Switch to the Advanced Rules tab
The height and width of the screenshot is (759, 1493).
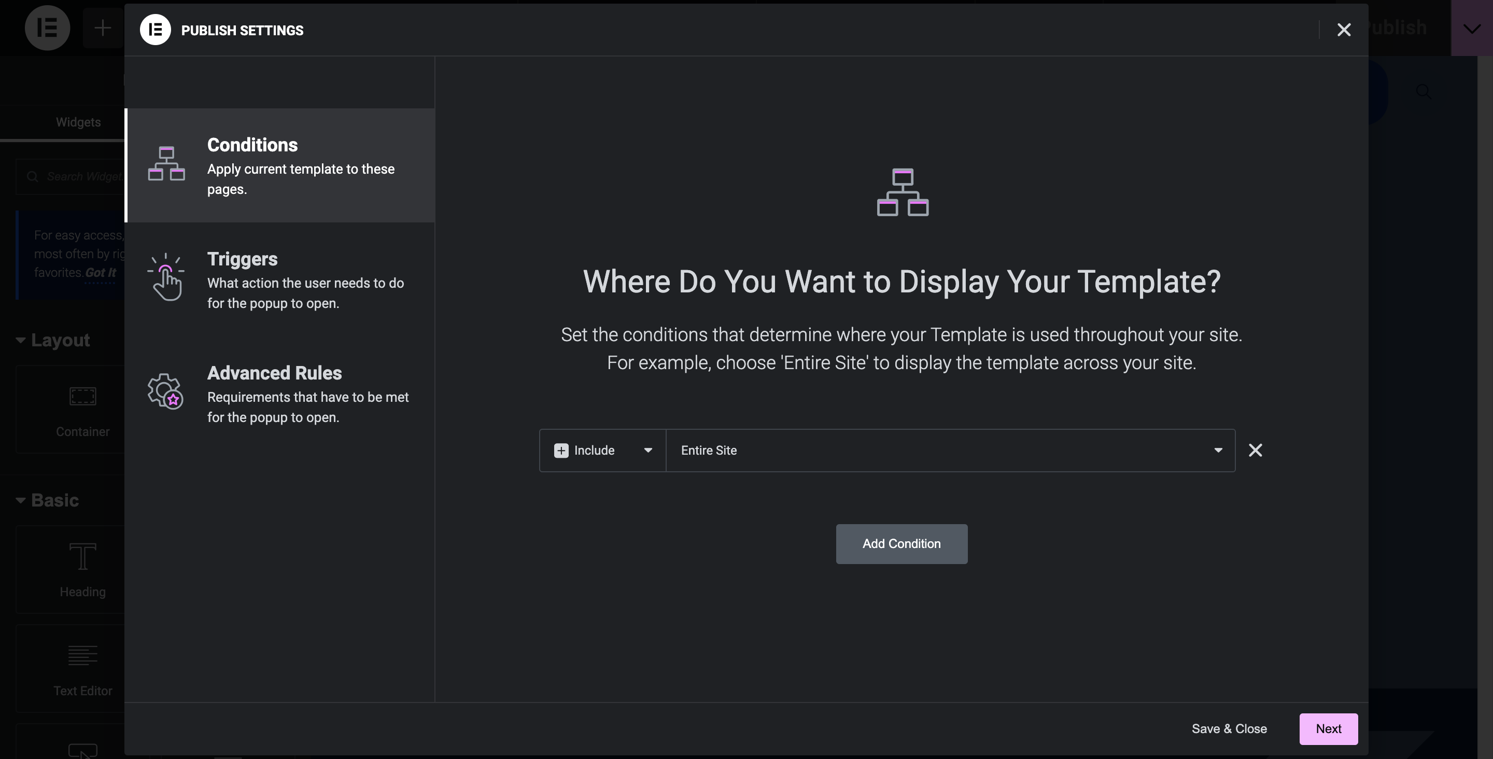(x=279, y=395)
